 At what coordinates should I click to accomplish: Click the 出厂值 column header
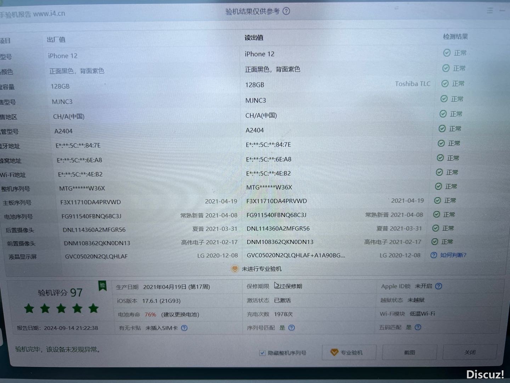coord(56,39)
